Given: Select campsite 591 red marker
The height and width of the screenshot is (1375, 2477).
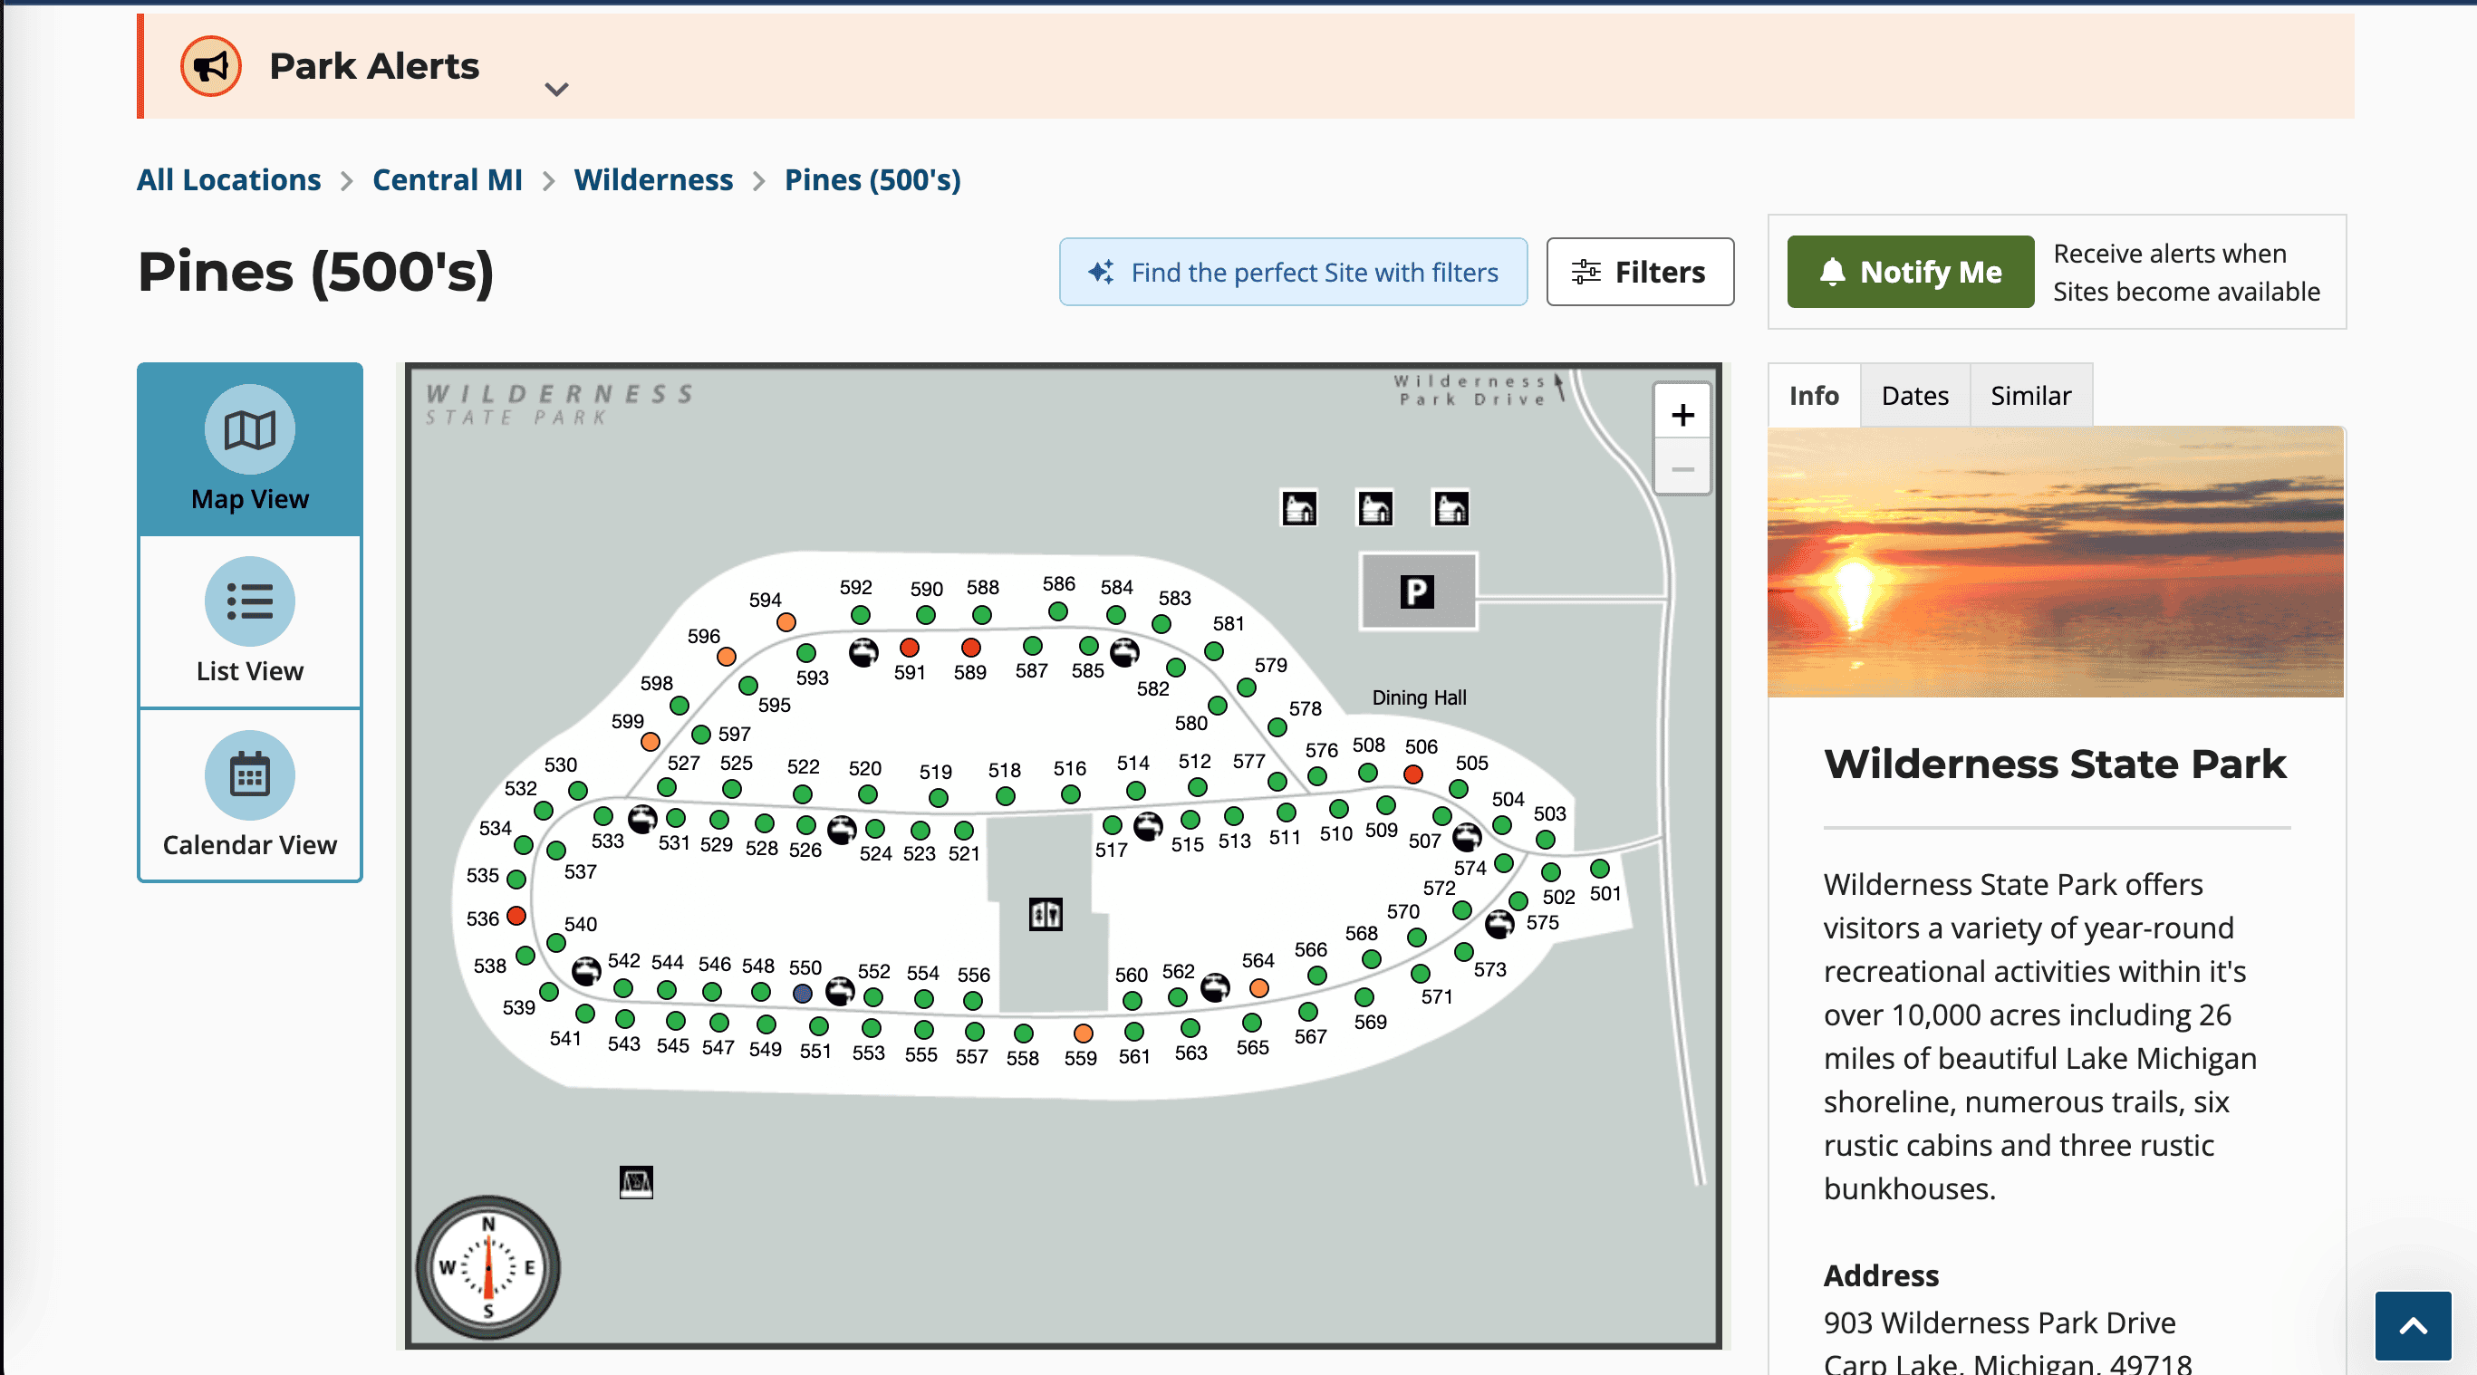Looking at the screenshot, I should [x=909, y=647].
